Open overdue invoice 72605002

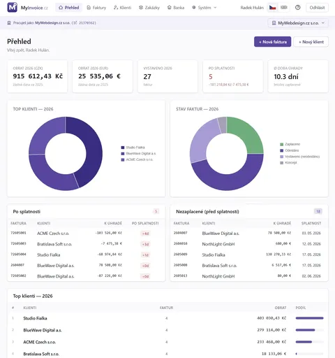point(18,275)
